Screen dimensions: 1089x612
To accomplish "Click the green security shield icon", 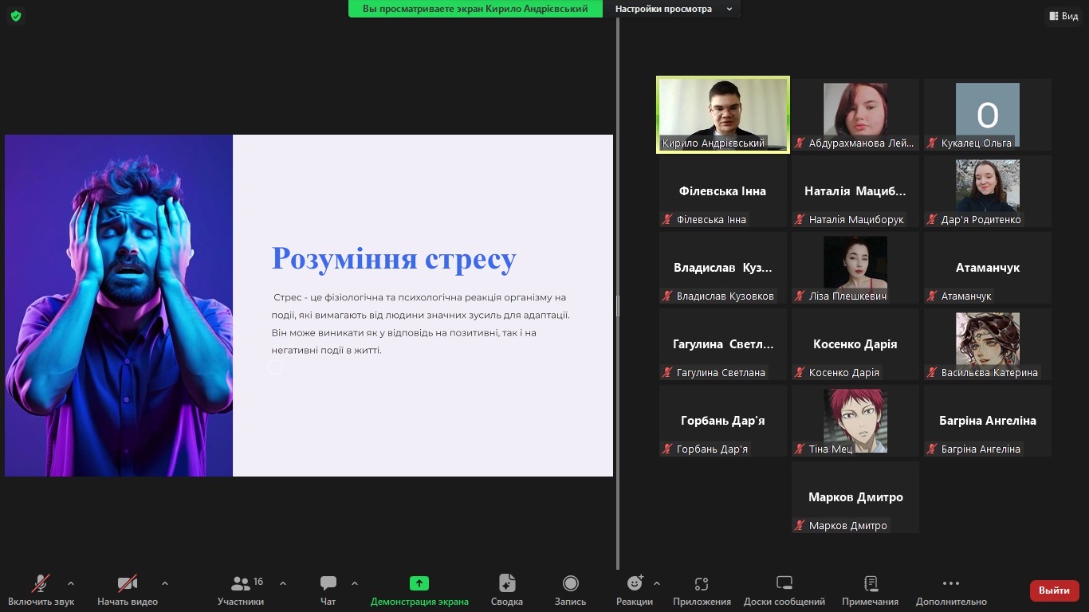I will pyautogui.click(x=16, y=16).
